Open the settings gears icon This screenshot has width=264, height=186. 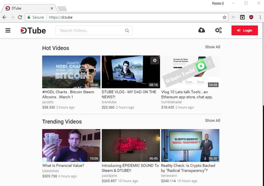pyautogui.click(x=219, y=30)
